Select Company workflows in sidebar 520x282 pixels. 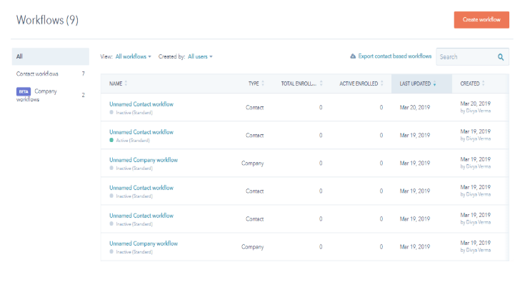(51, 95)
